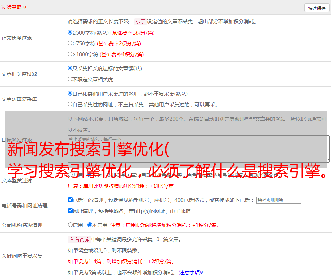The width and height of the screenshot is (332, 279).
Task: Select 自己和其他用户采集过的网址 radio option
Action: [x=70, y=93]
